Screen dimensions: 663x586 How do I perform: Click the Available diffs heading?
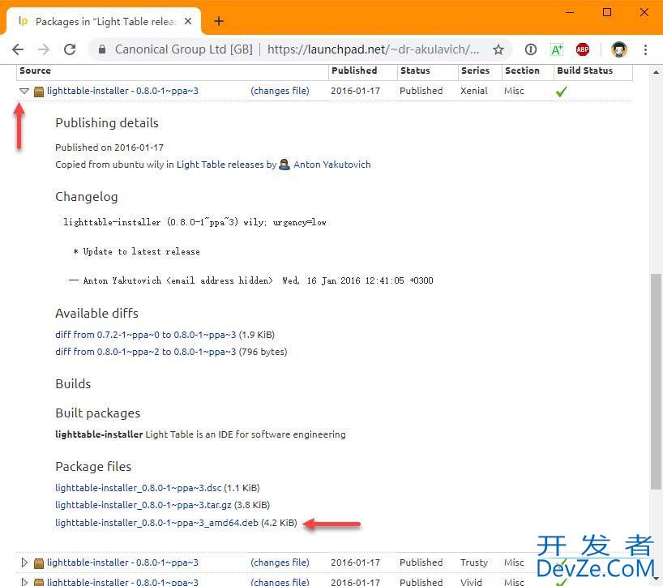coord(96,314)
